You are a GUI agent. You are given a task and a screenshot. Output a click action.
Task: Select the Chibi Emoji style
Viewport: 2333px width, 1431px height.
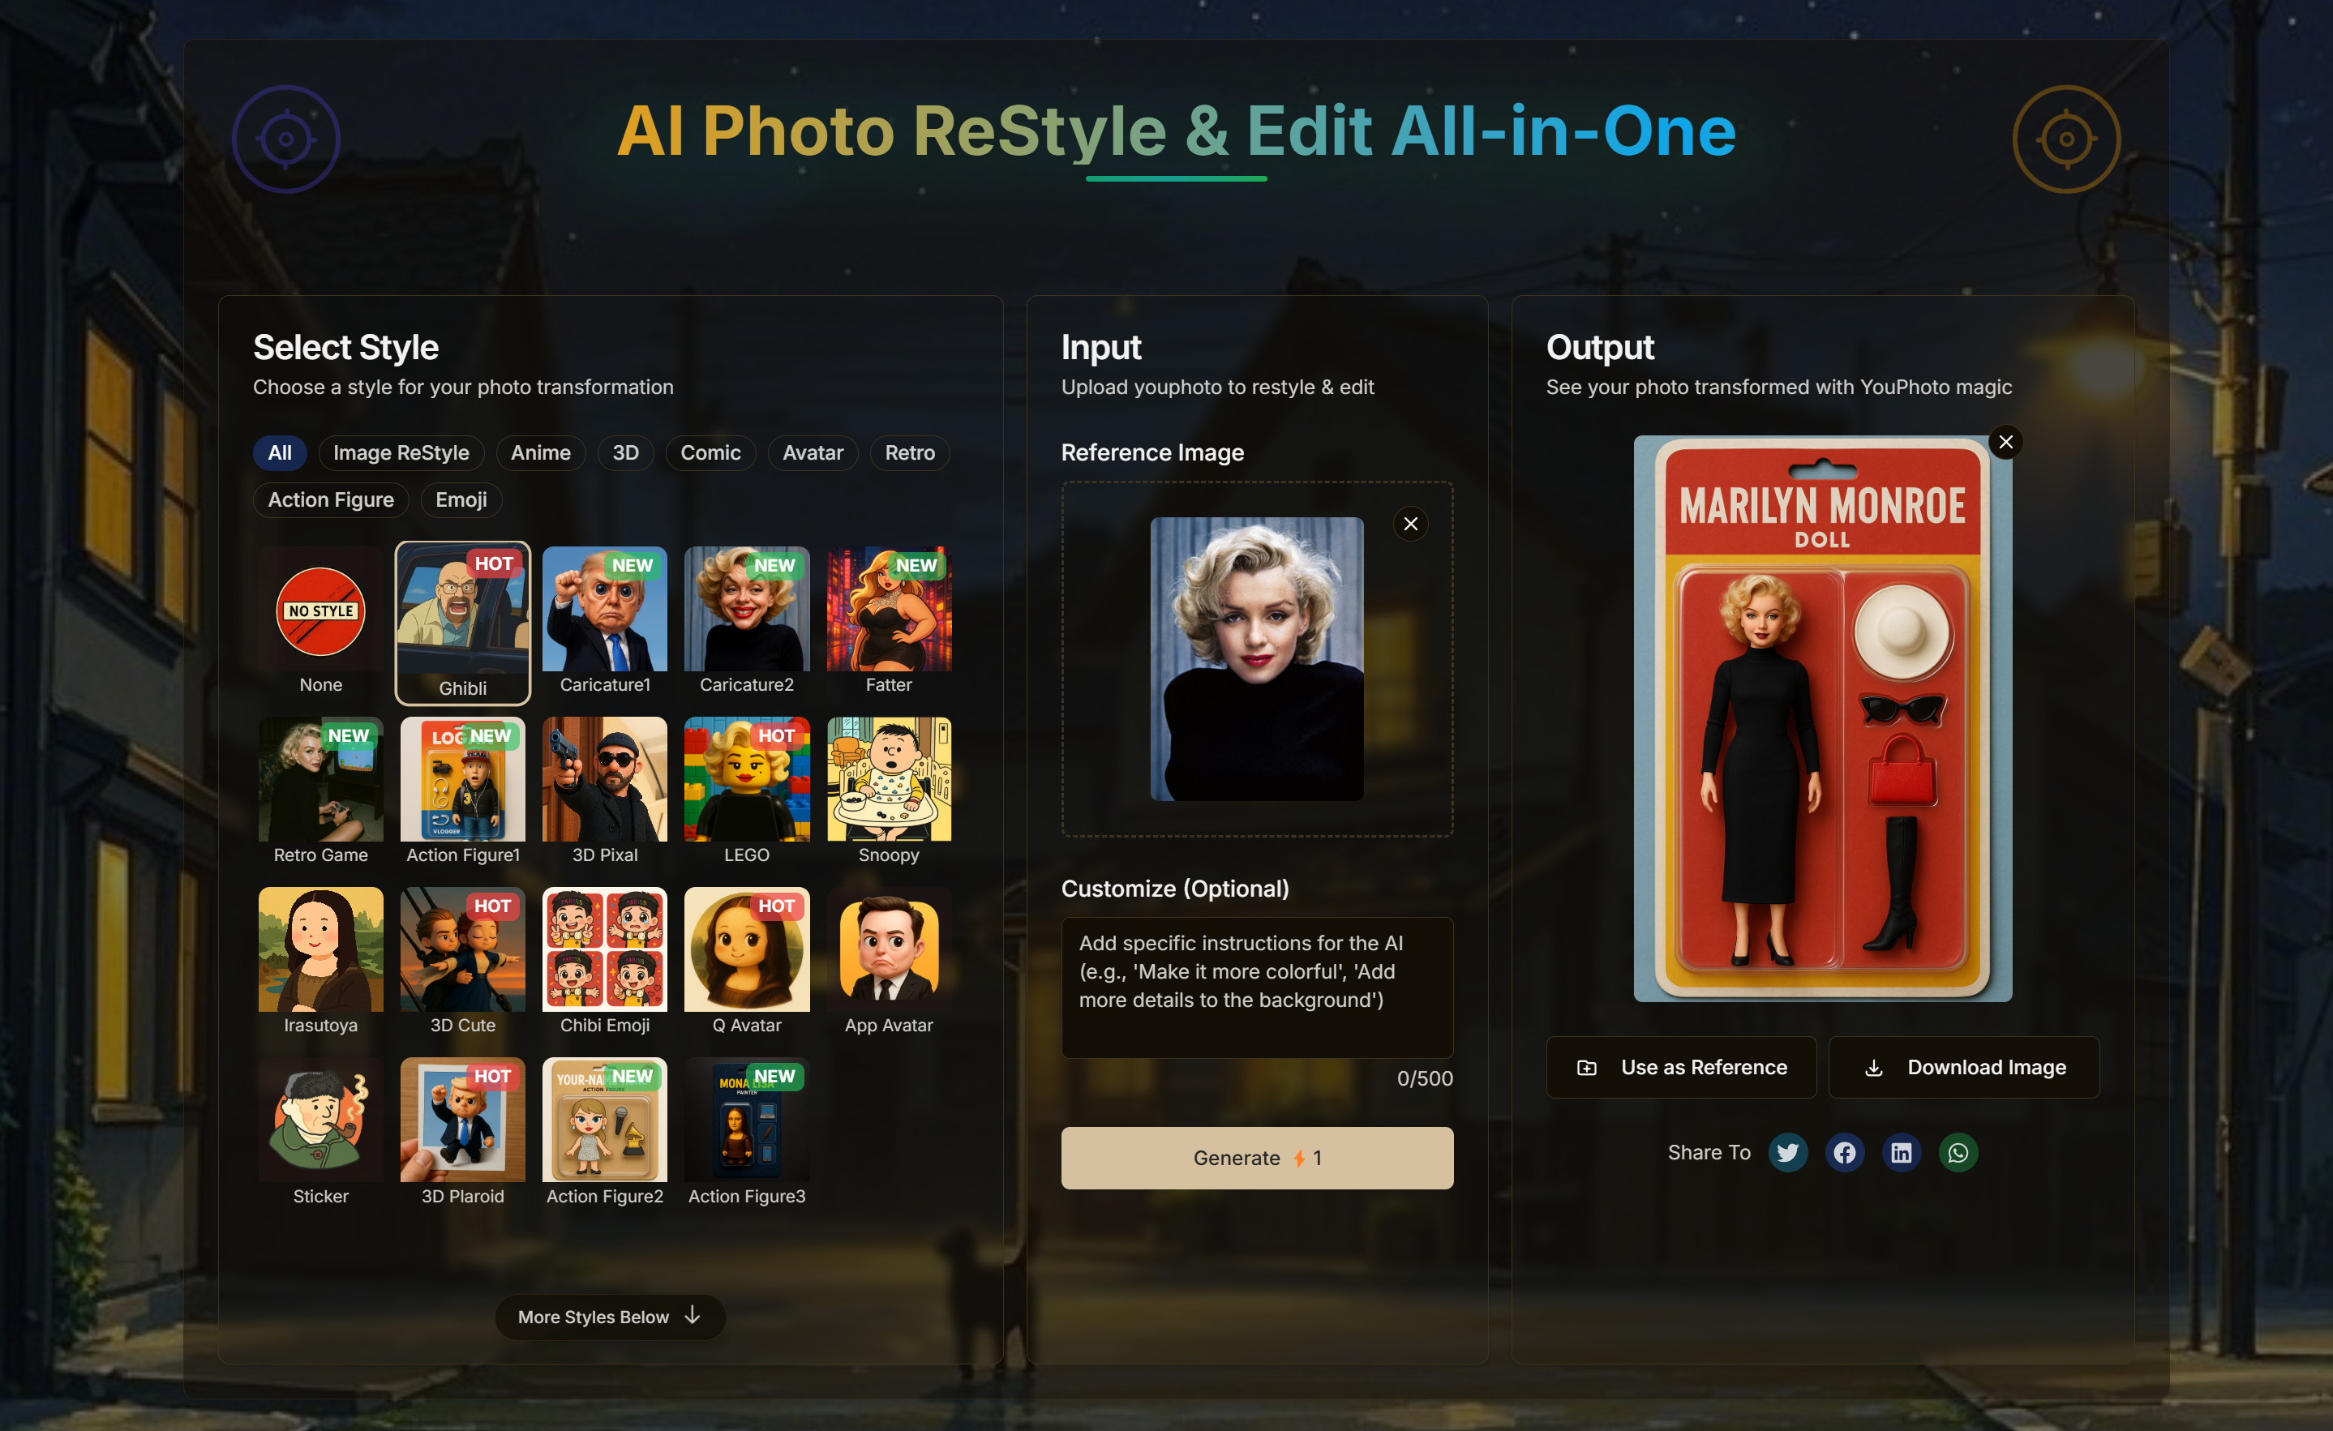pos(605,962)
